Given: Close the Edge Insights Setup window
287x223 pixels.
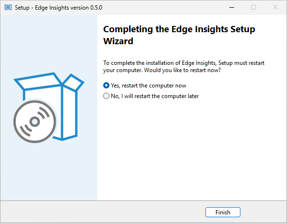Looking at the screenshot, I should (x=275, y=8).
